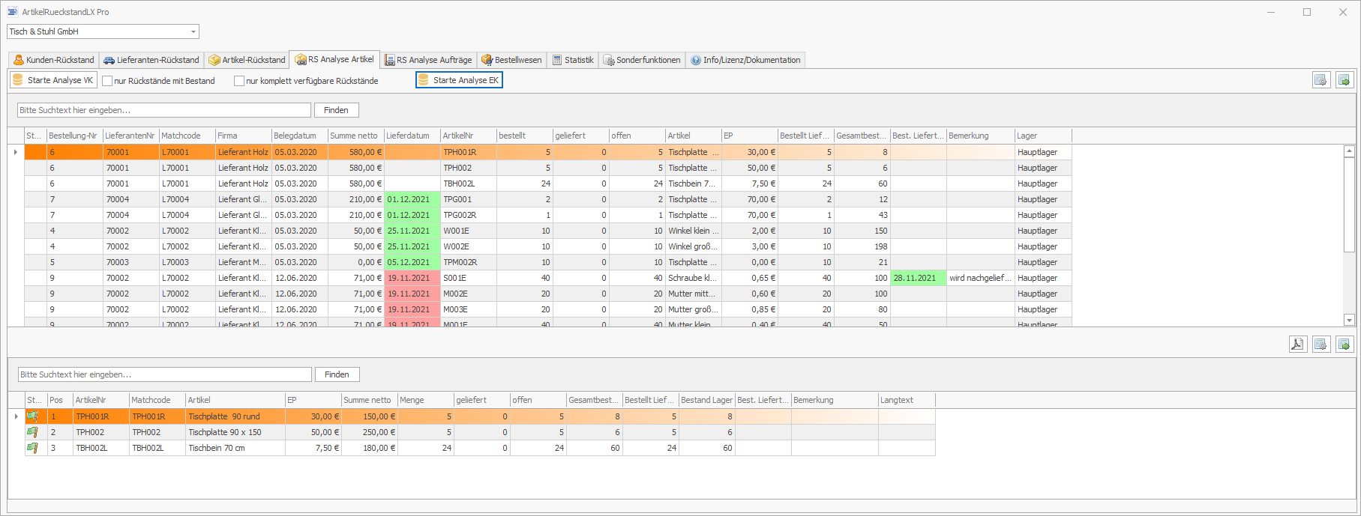This screenshot has height=516, width=1361.
Task: Open the Bestellwesen tab
Action: (512, 60)
